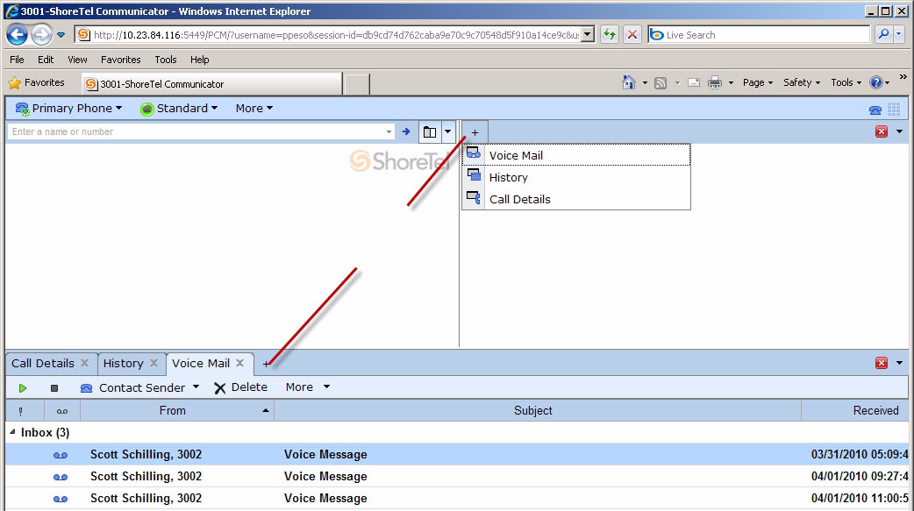The image size is (914, 511).
Task: Click the Favorites star button
Action: 36,82
